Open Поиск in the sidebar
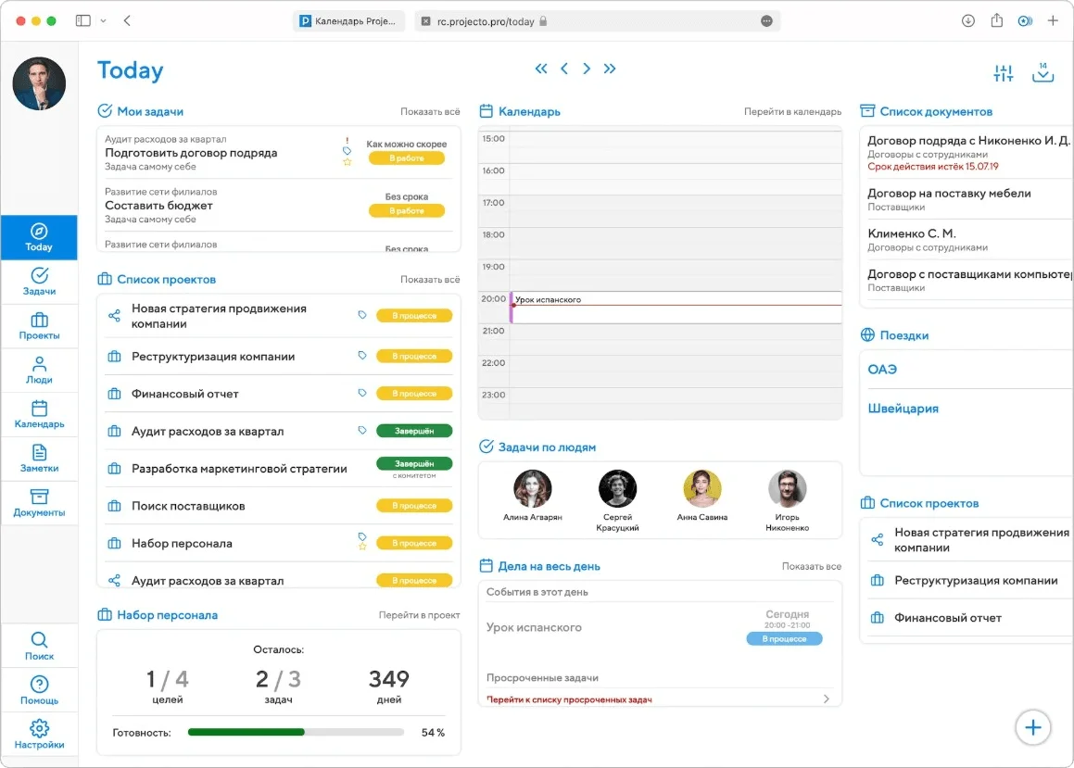Image resolution: width=1074 pixels, height=768 pixels. [x=39, y=646]
